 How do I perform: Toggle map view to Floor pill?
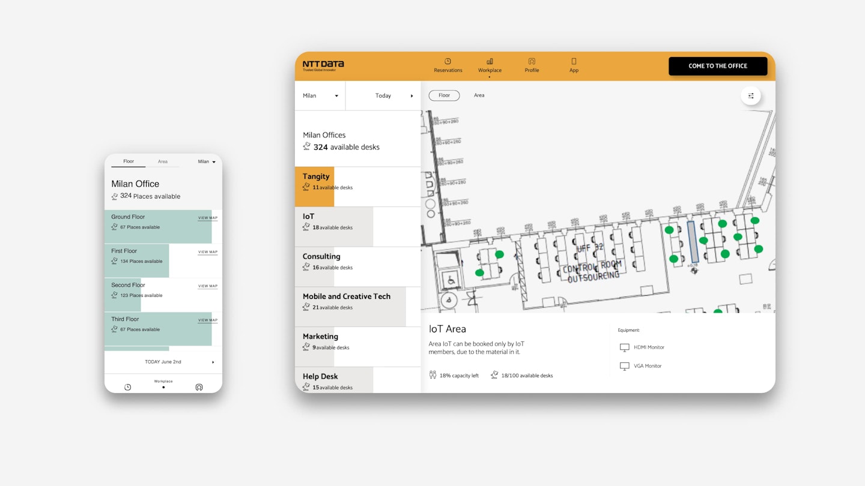(x=444, y=95)
